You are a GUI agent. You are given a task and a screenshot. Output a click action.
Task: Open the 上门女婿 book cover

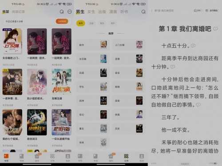(12, 41)
